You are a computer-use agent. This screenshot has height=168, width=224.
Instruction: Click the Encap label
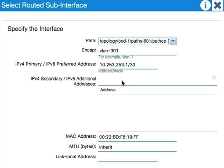click(x=89, y=50)
